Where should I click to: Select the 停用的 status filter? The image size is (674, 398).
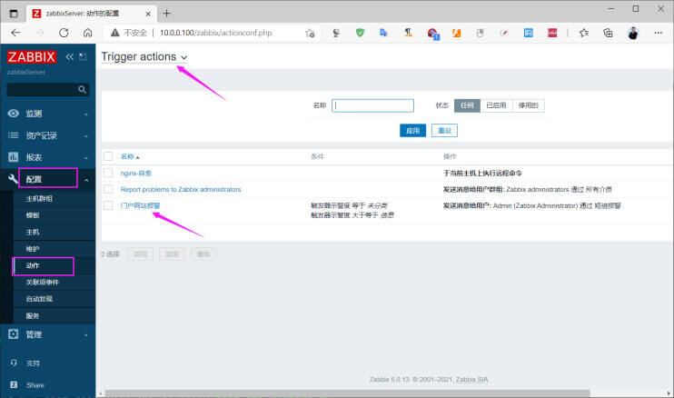coord(529,105)
